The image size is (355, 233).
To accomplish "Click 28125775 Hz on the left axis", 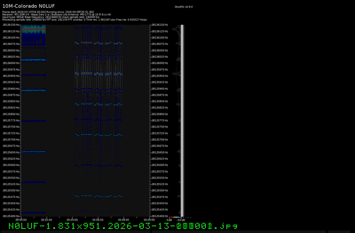I will coord(11,120).
